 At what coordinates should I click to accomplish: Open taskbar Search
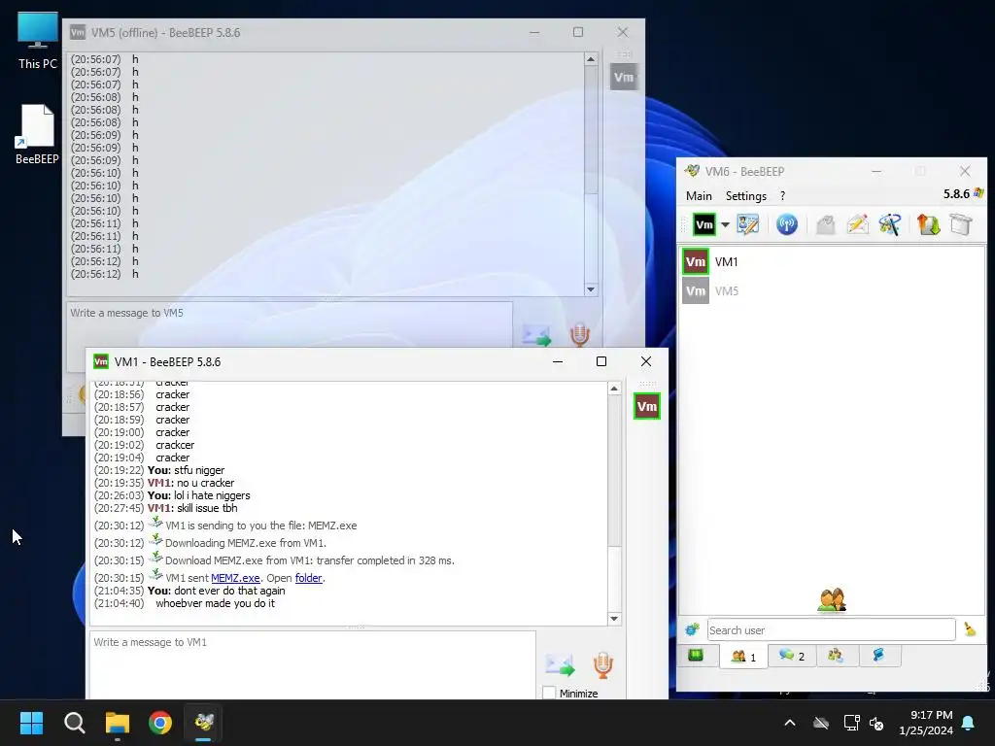coord(74,723)
